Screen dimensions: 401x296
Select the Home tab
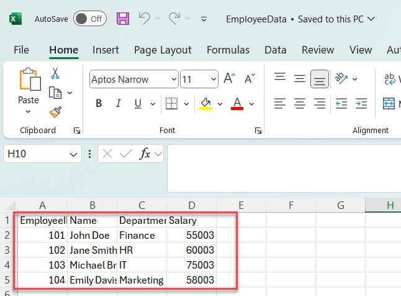[64, 50]
